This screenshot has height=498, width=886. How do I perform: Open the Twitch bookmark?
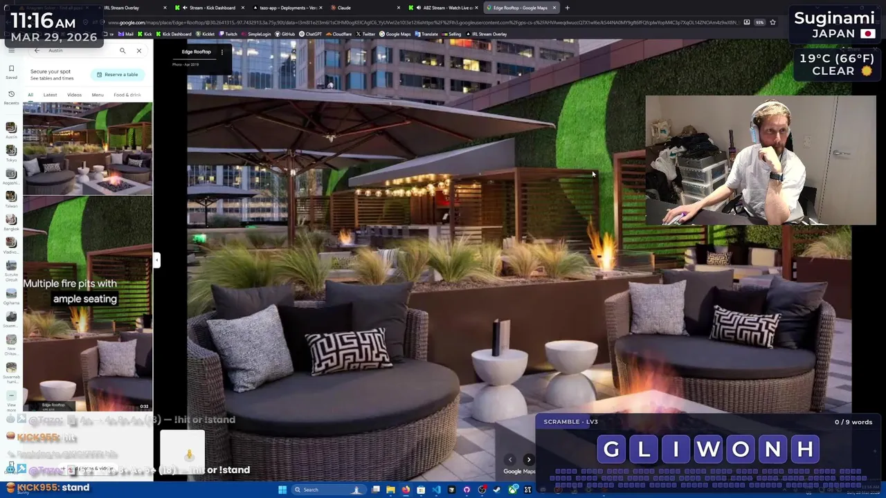(228, 34)
